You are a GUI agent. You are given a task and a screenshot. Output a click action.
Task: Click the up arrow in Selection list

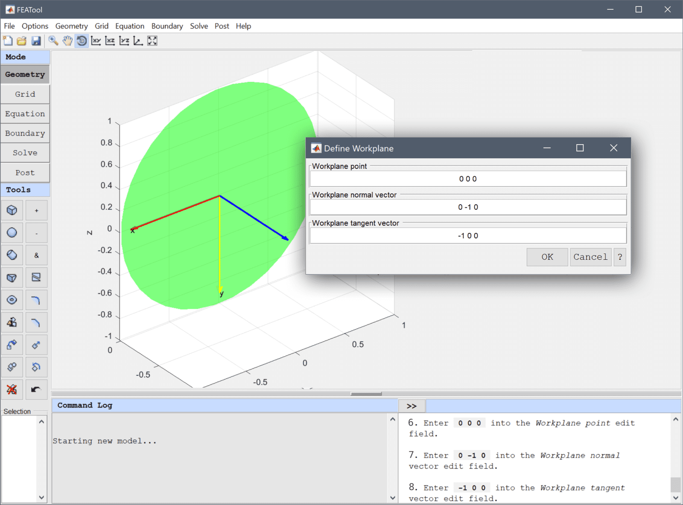click(41, 422)
